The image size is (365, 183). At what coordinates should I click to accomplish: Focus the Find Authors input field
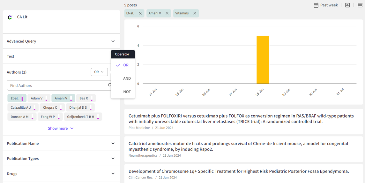pyautogui.click(x=57, y=85)
